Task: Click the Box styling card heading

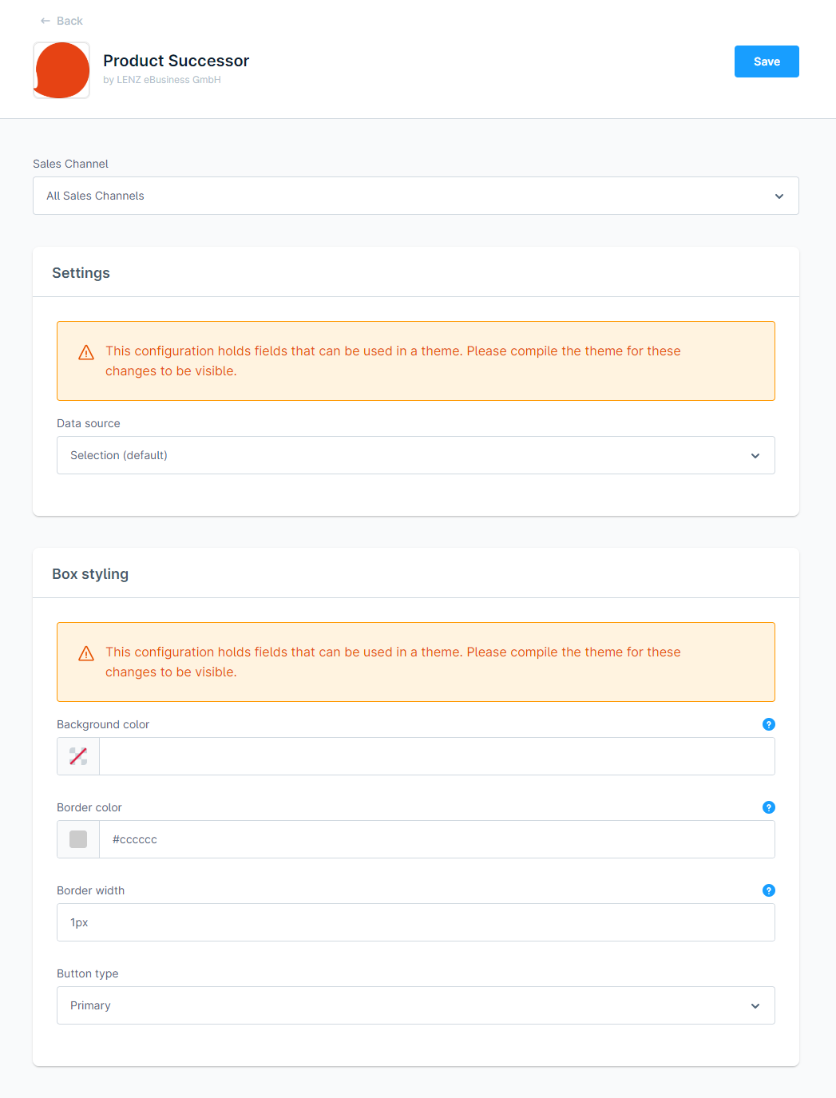Action: click(x=90, y=574)
